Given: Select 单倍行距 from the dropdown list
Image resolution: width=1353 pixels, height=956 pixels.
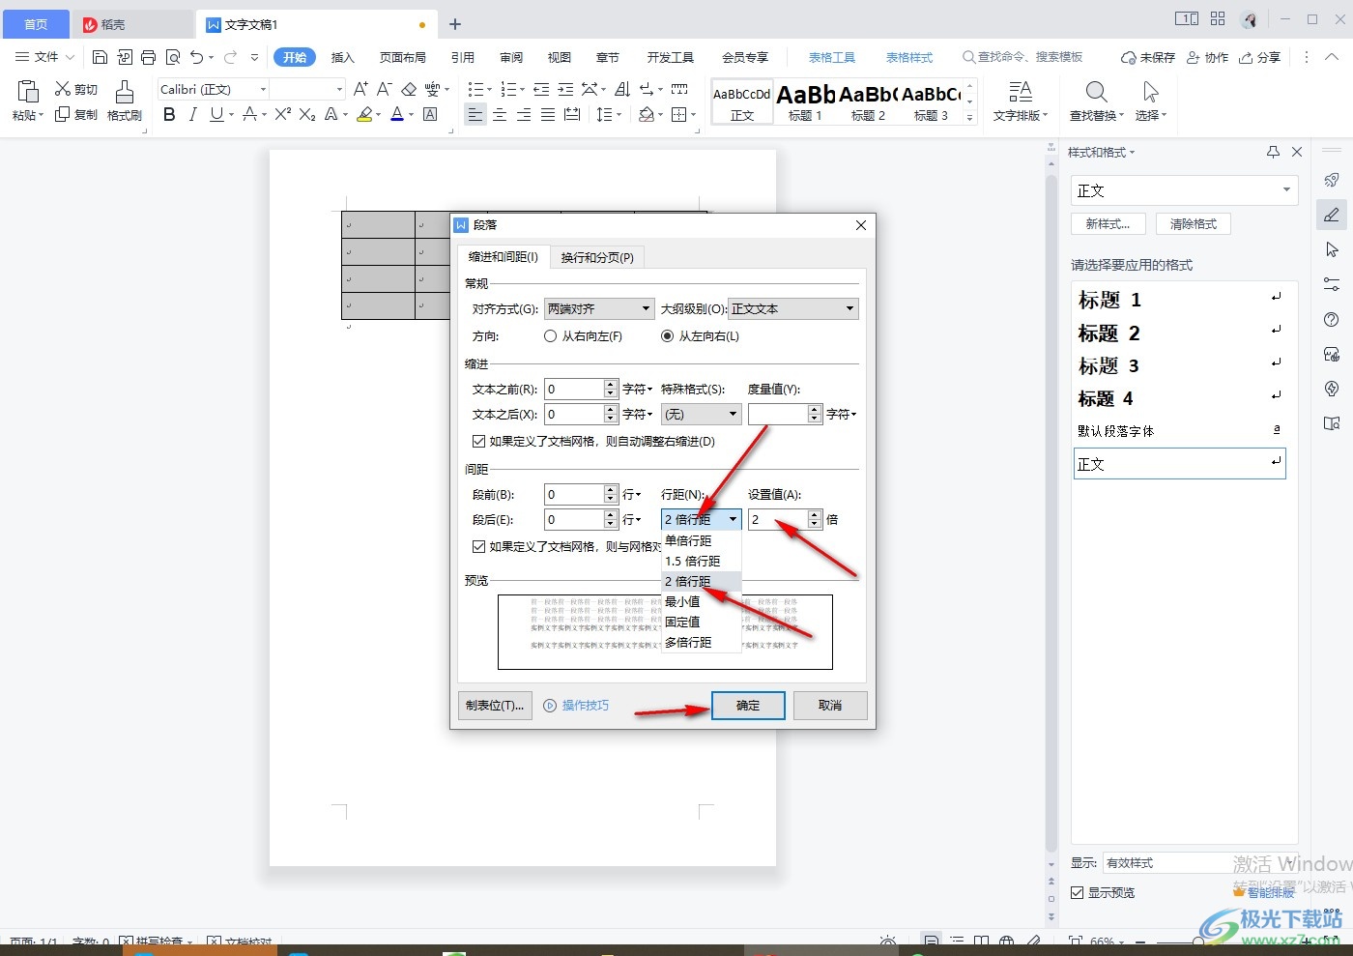Looking at the screenshot, I should coord(701,540).
